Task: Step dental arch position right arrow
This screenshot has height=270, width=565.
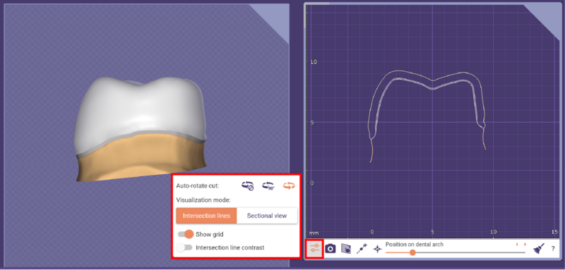Action: coord(525,245)
